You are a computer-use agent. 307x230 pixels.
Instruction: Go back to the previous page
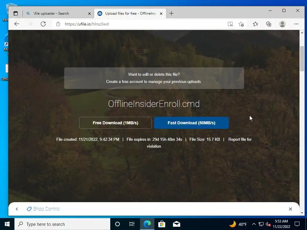(x=17, y=24)
